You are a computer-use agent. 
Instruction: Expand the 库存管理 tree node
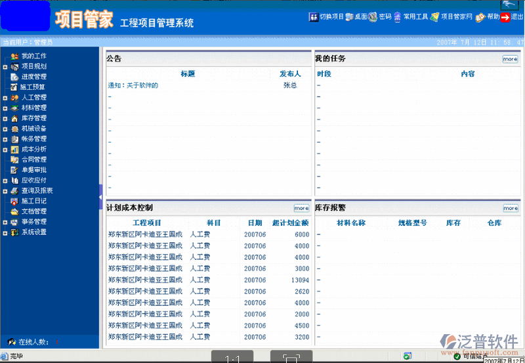(x=5, y=119)
